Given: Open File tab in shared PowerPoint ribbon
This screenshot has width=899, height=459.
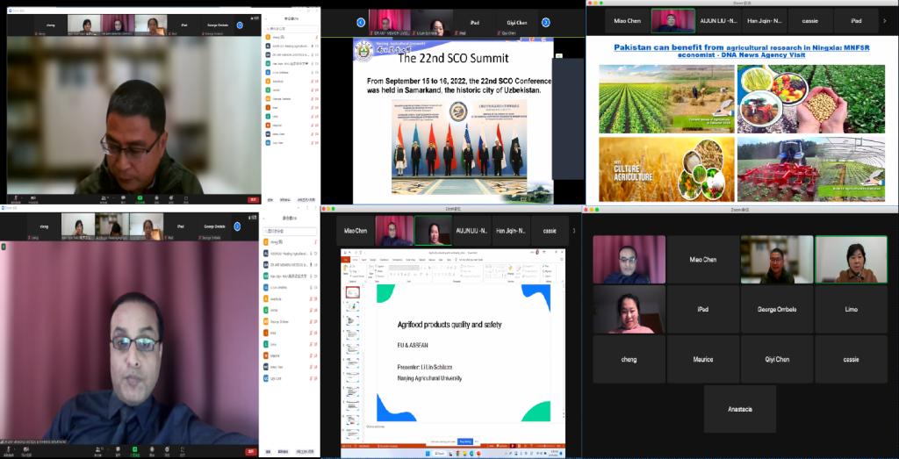Looking at the screenshot, I should click(347, 260).
